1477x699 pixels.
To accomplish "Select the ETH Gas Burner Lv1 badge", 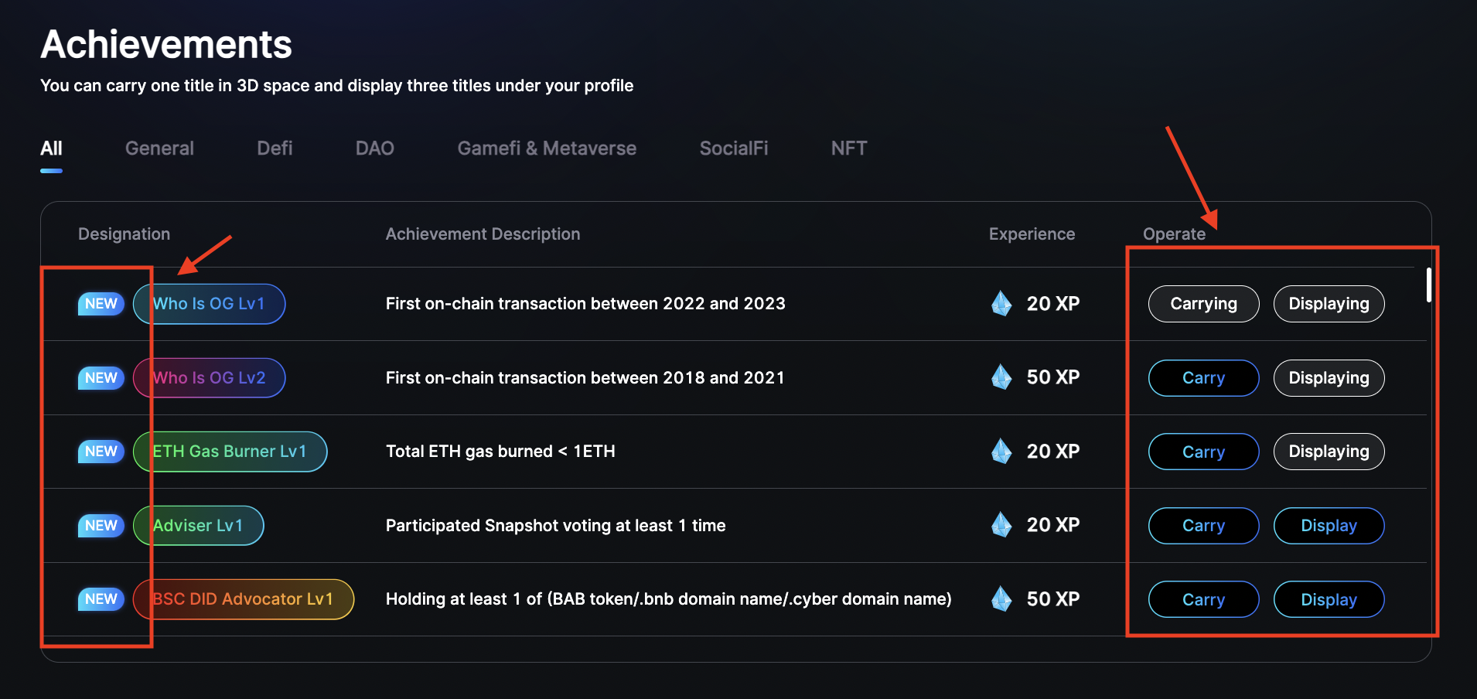I will click(x=230, y=452).
